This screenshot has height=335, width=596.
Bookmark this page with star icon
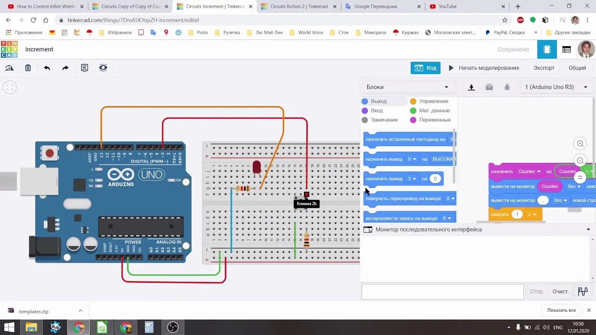click(505, 20)
